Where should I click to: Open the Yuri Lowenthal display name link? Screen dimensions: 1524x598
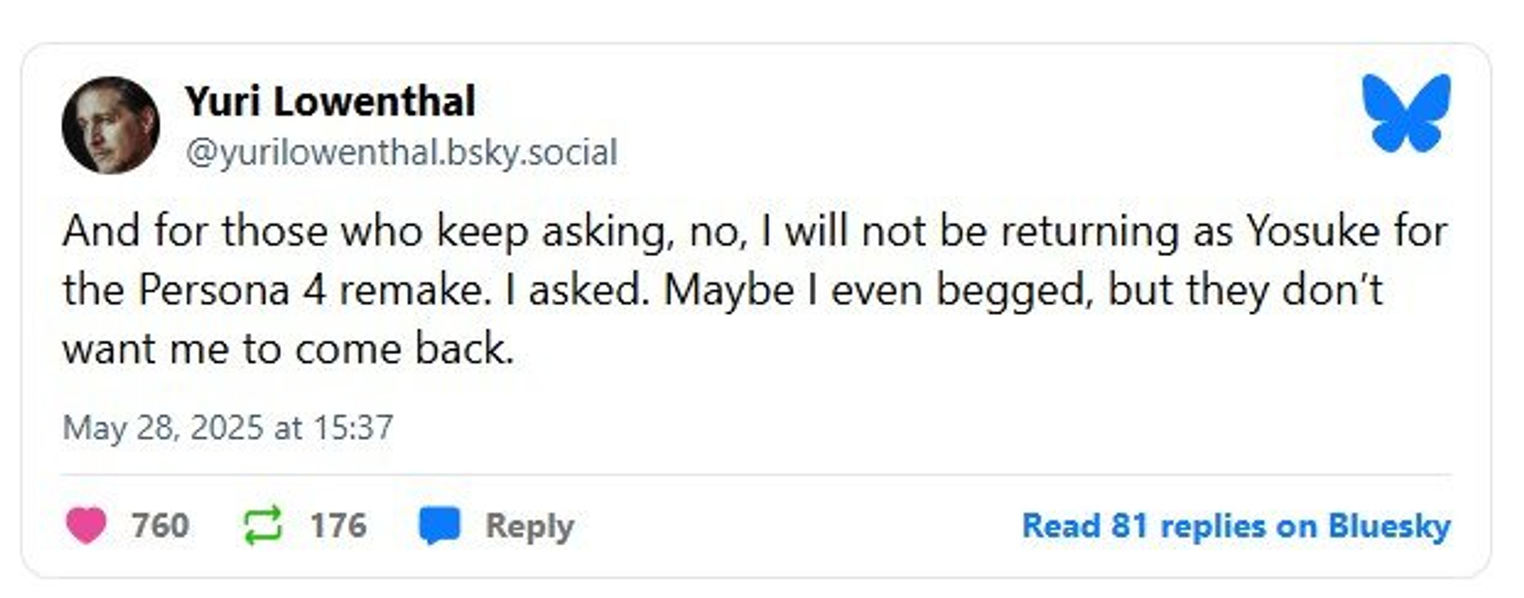[x=330, y=101]
